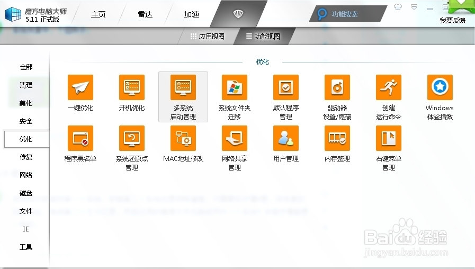This screenshot has height=269, width=475.
Task: Select the 全部 category in sidebar
Action: 26,67
